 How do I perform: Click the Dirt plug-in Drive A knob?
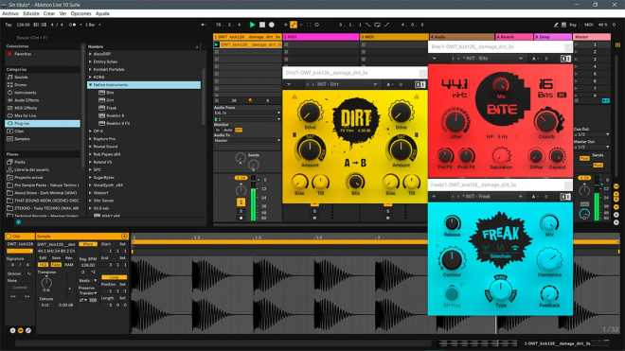310,113
